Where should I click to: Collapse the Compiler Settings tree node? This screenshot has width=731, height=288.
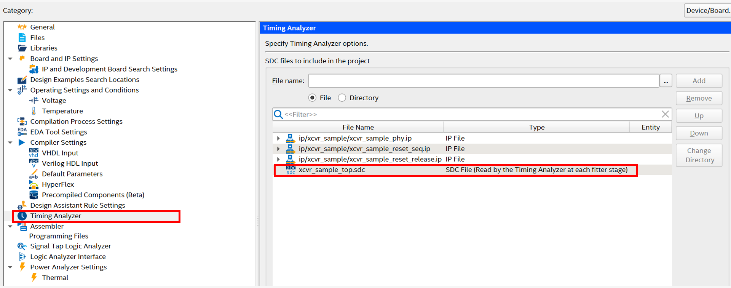point(10,142)
